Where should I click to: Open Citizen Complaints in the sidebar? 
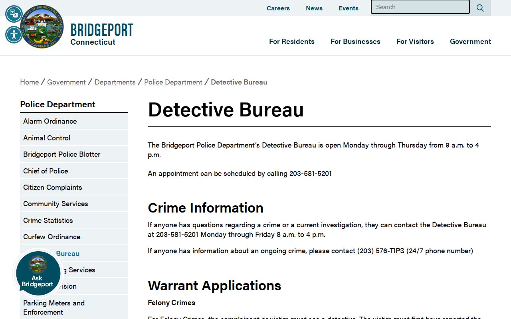pyautogui.click(x=74, y=187)
